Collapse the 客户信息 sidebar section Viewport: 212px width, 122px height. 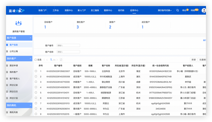coord(30,38)
